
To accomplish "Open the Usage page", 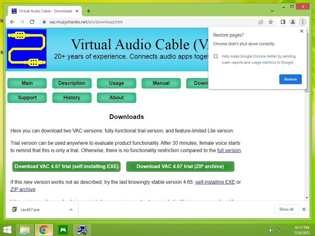I will (117, 83).
